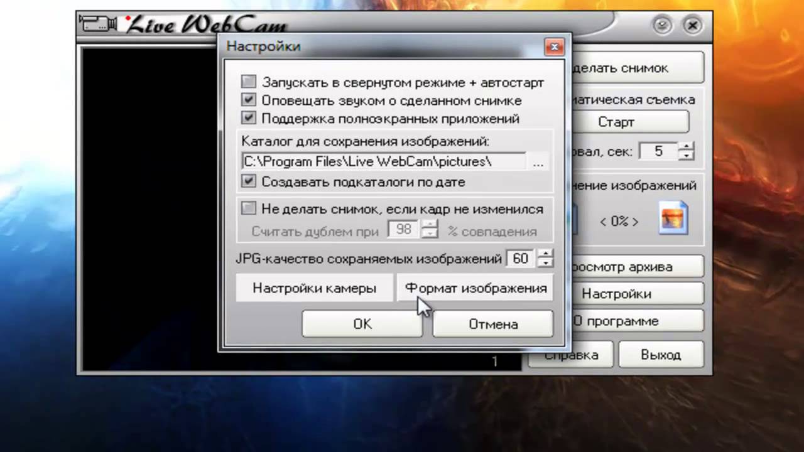
Task: Click up arrow of duplicate percent spinner
Action: [x=430, y=225]
